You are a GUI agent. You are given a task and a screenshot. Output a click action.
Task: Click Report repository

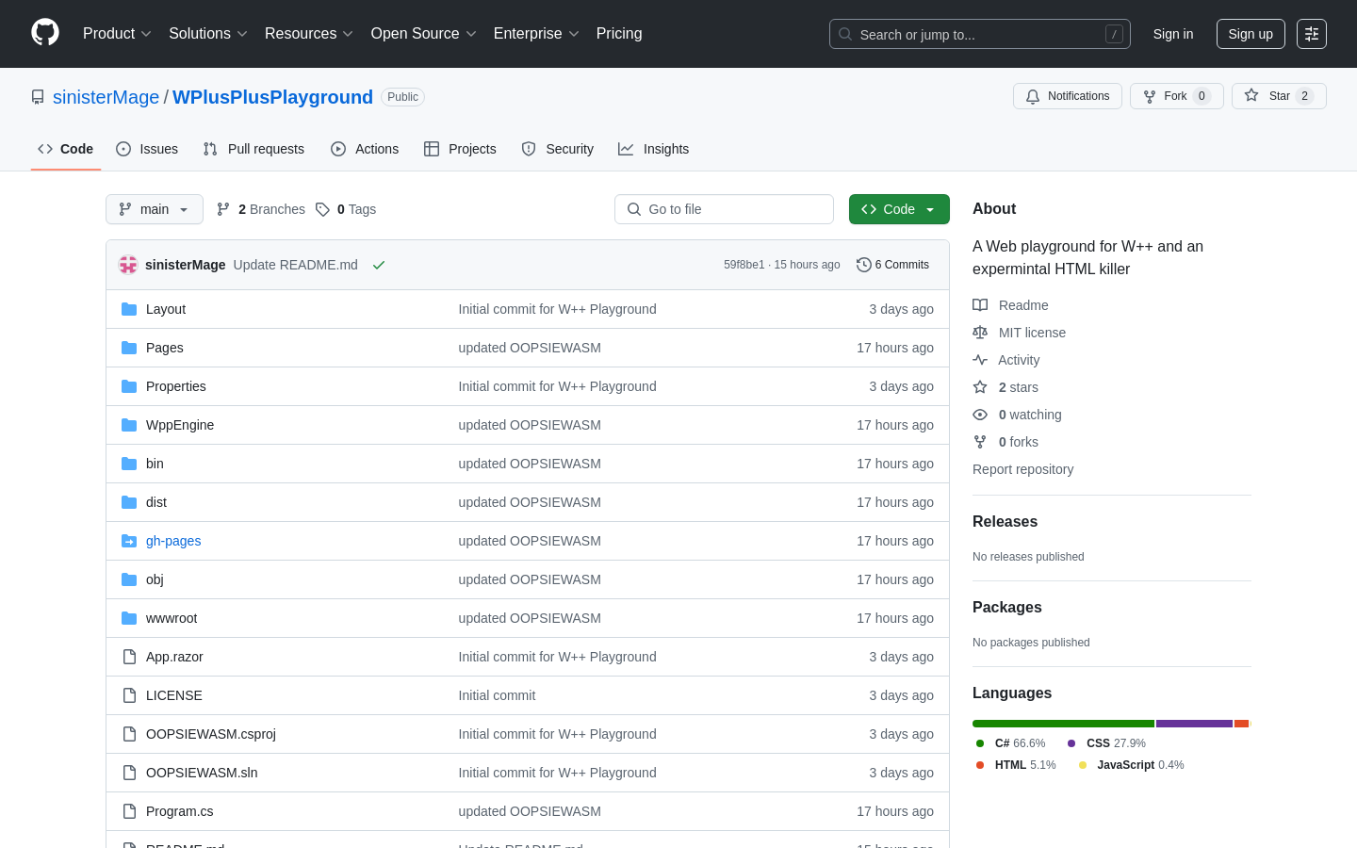click(x=1022, y=469)
